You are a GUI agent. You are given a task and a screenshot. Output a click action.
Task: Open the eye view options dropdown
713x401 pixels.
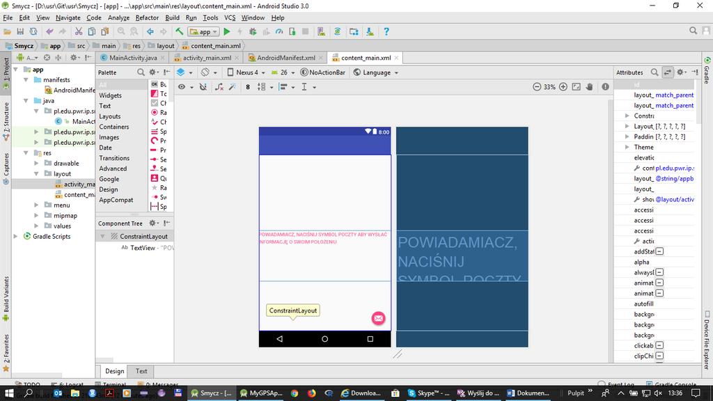(x=185, y=87)
